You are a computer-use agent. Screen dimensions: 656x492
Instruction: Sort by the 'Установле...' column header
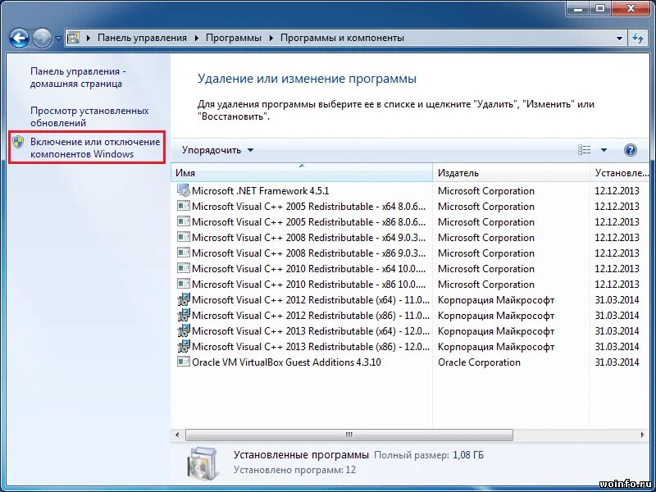point(620,173)
